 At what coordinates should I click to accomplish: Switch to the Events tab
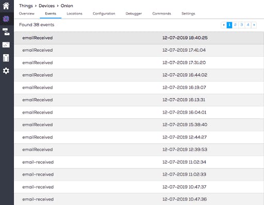[x=51, y=13]
